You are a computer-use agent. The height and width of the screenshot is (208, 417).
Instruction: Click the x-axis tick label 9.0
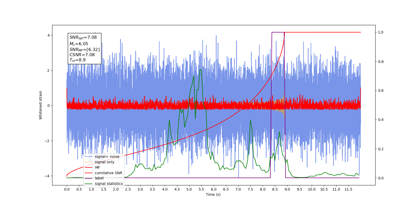point(287,189)
